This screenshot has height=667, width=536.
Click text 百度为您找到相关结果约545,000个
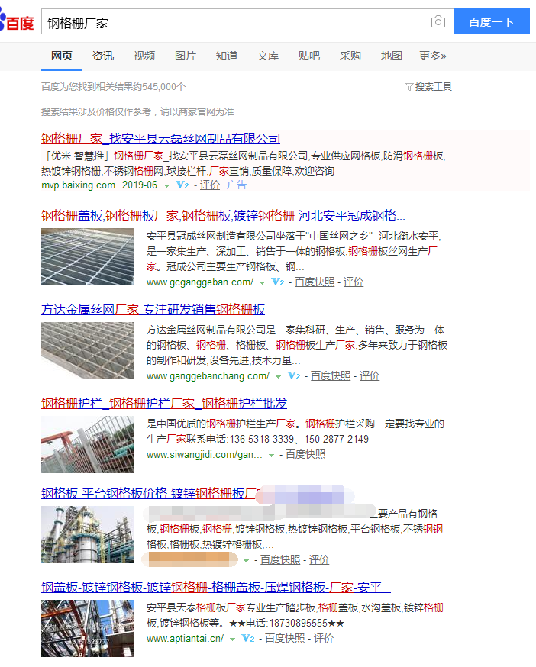pyautogui.click(x=113, y=87)
